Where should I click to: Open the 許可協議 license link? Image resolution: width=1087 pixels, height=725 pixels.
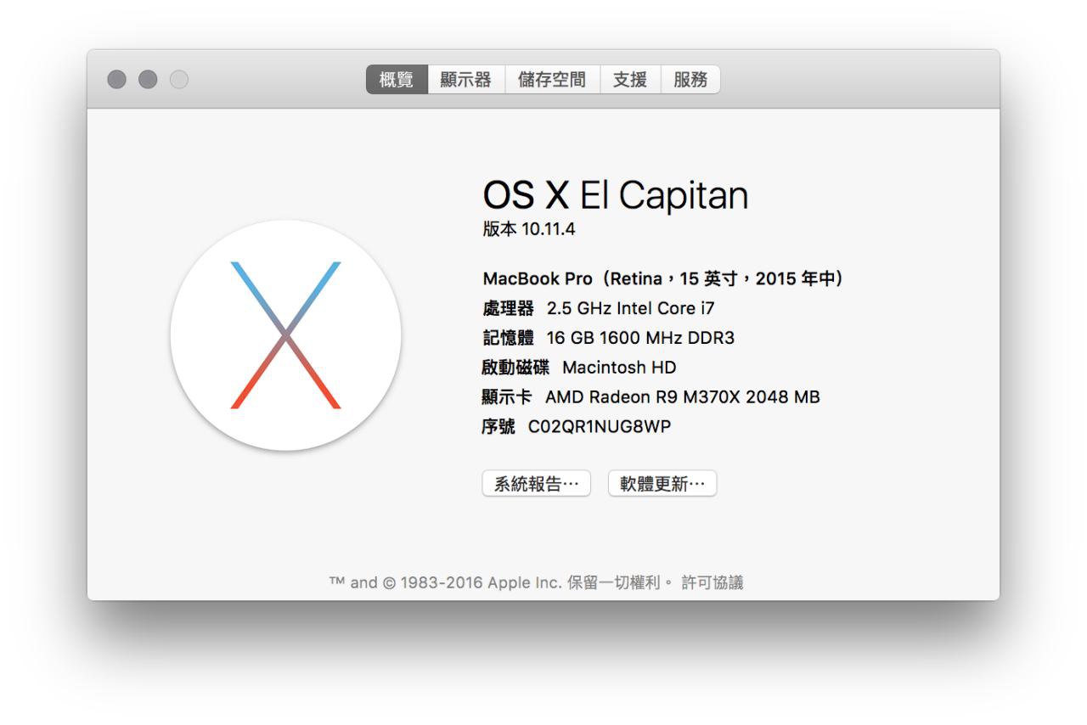(x=712, y=582)
